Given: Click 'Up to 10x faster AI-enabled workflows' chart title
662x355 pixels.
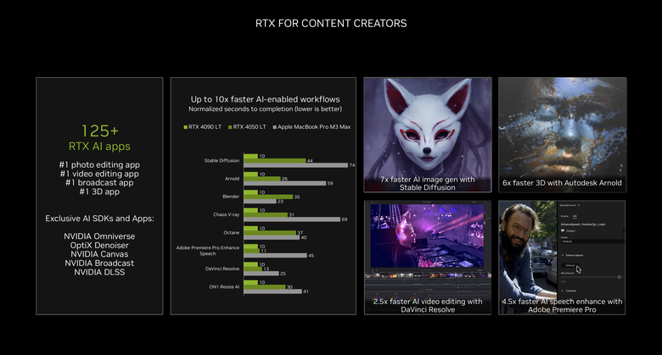Looking at the screenshot, I should click(x=265, y=99).
